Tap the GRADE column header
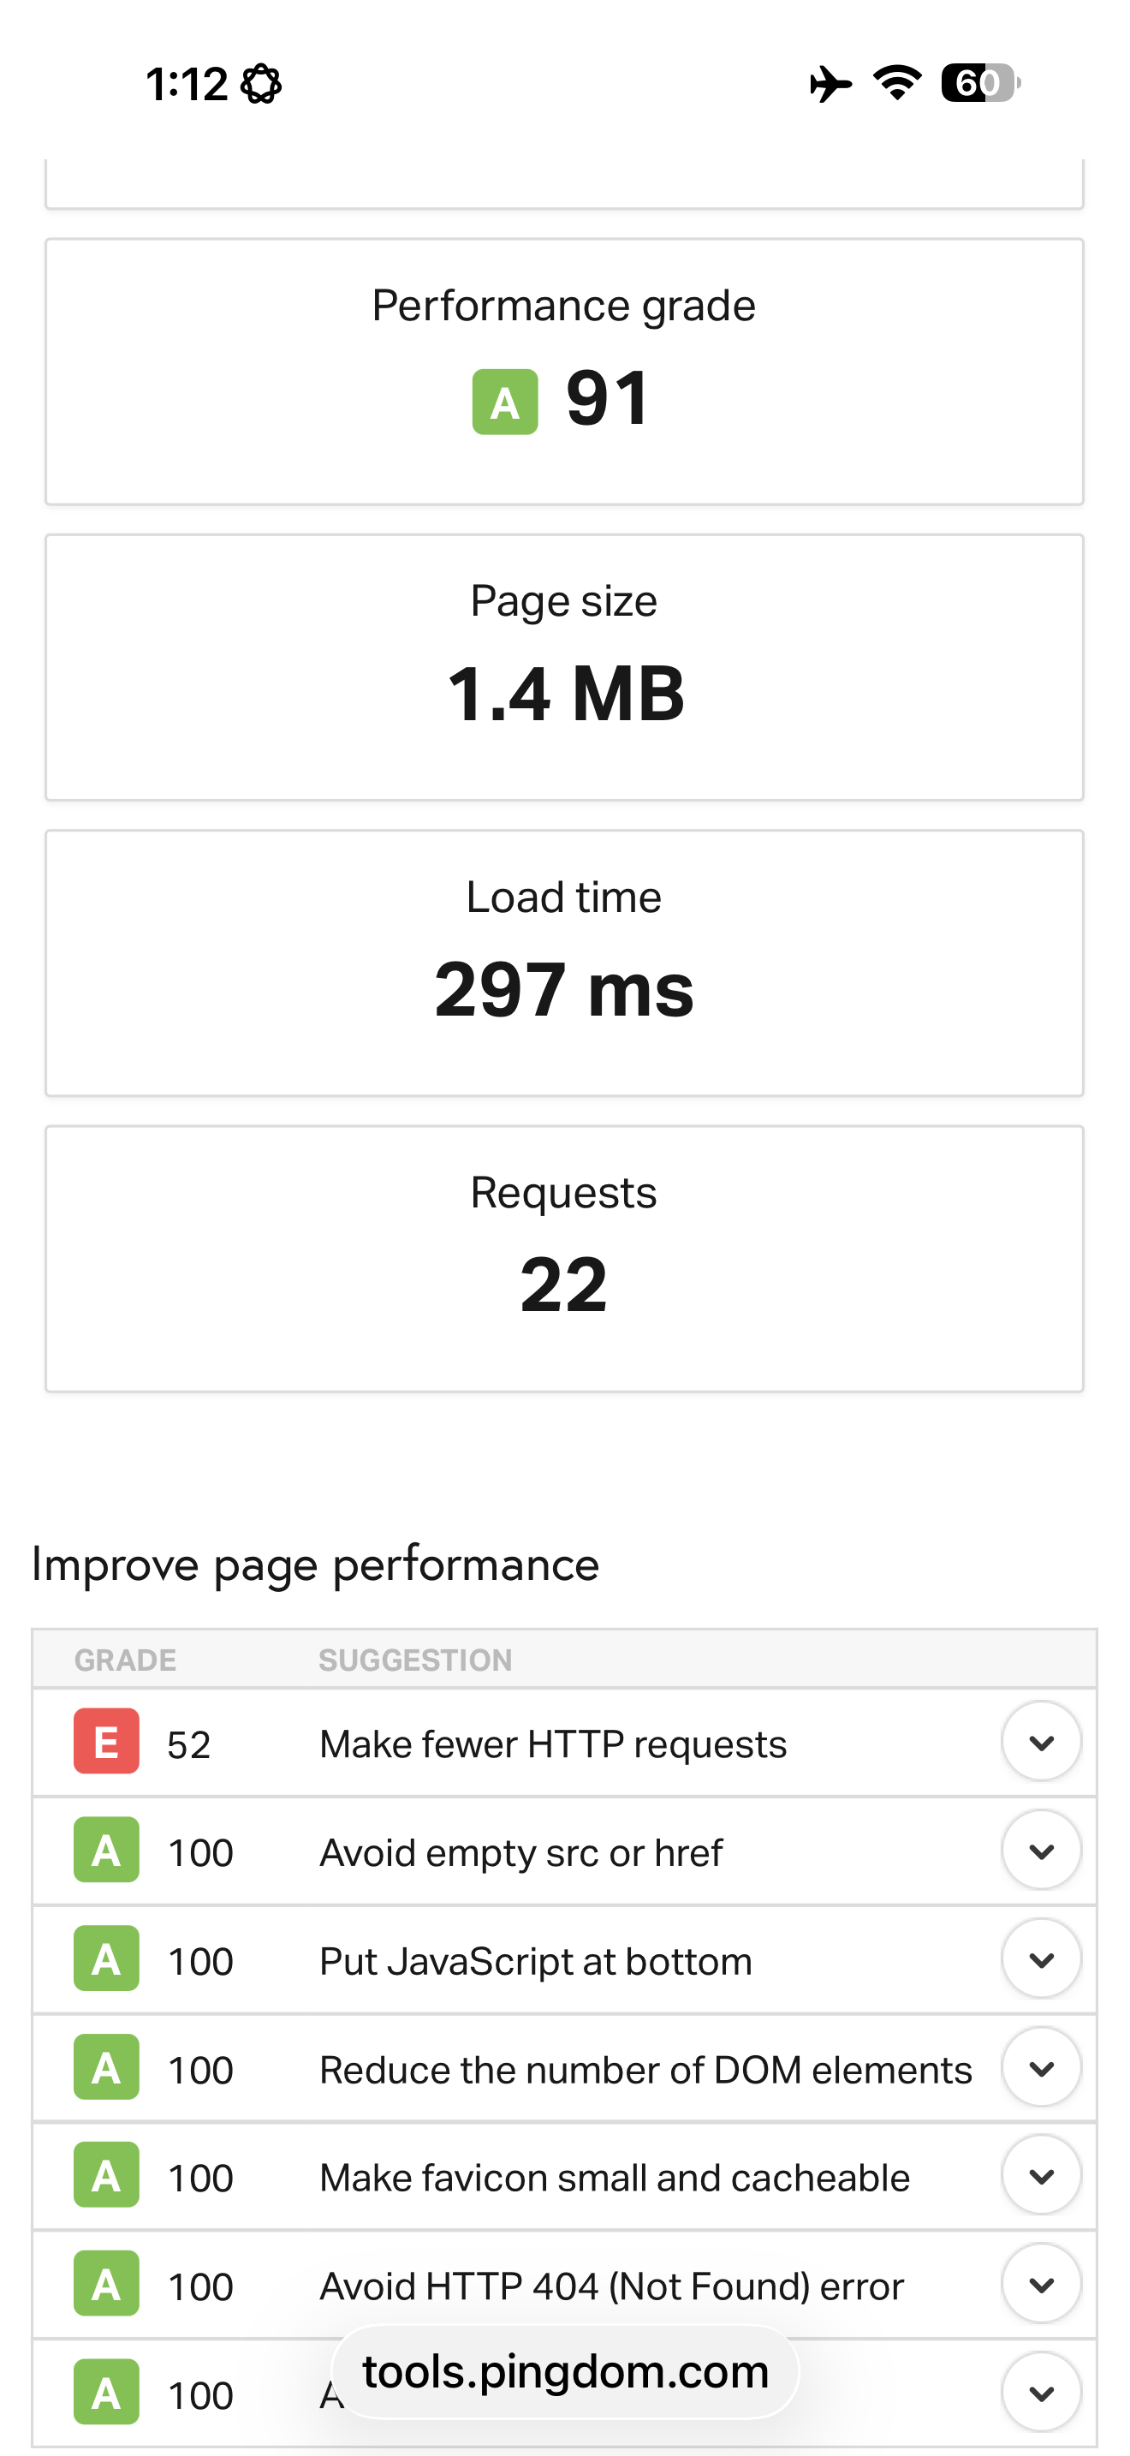This screenshot has width=1130, height=2456. click(x=125, y=1660)
